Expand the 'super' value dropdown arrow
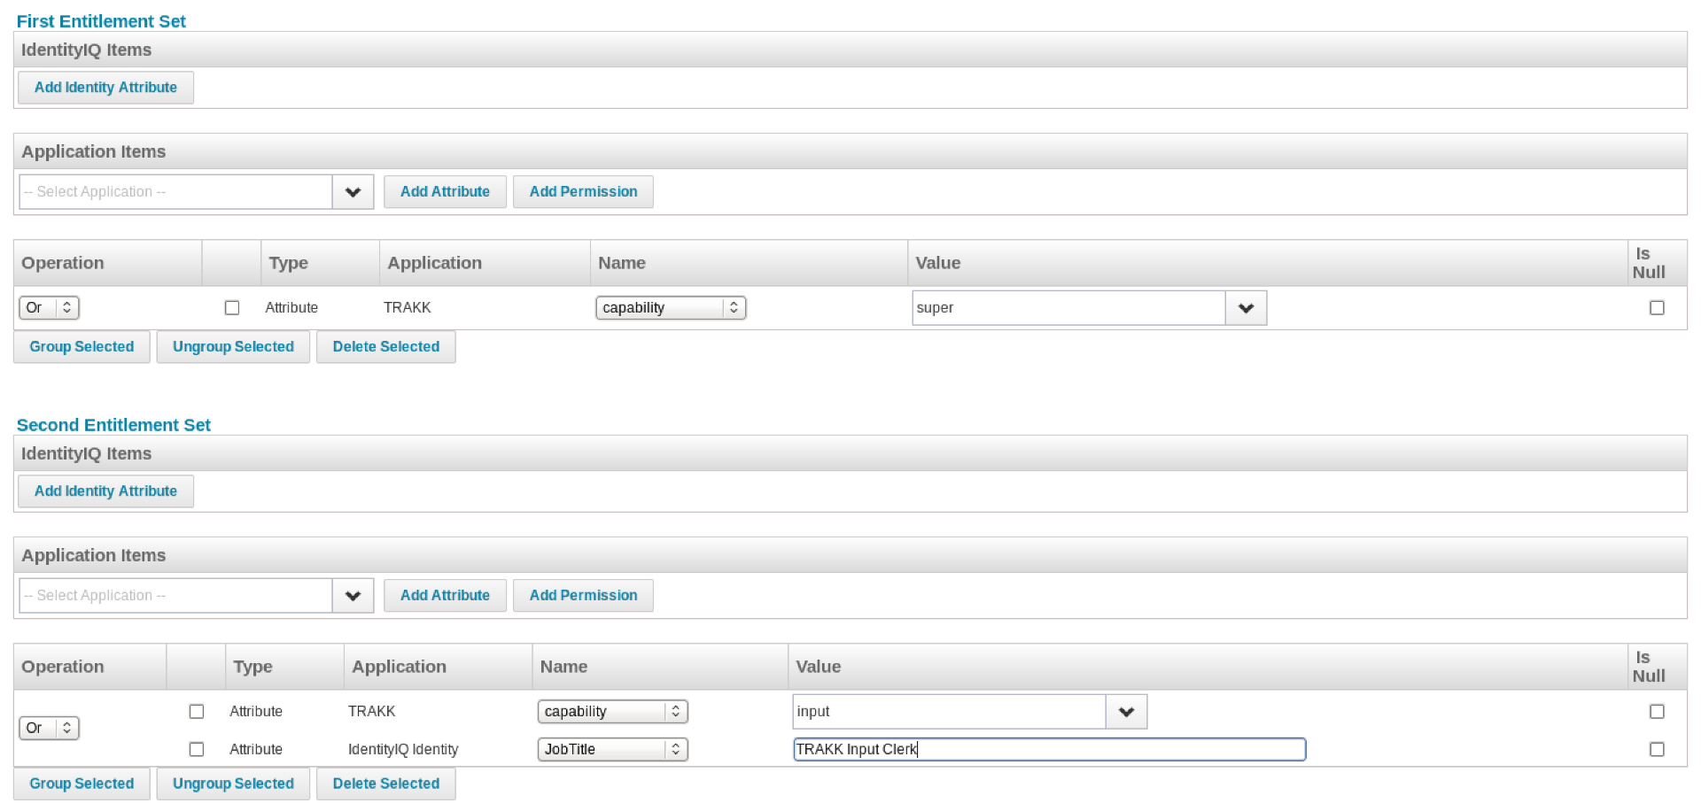Image resolution: width=1701 pixels, height=811 pixels. pyautogui.click(x=1247, y=308)
